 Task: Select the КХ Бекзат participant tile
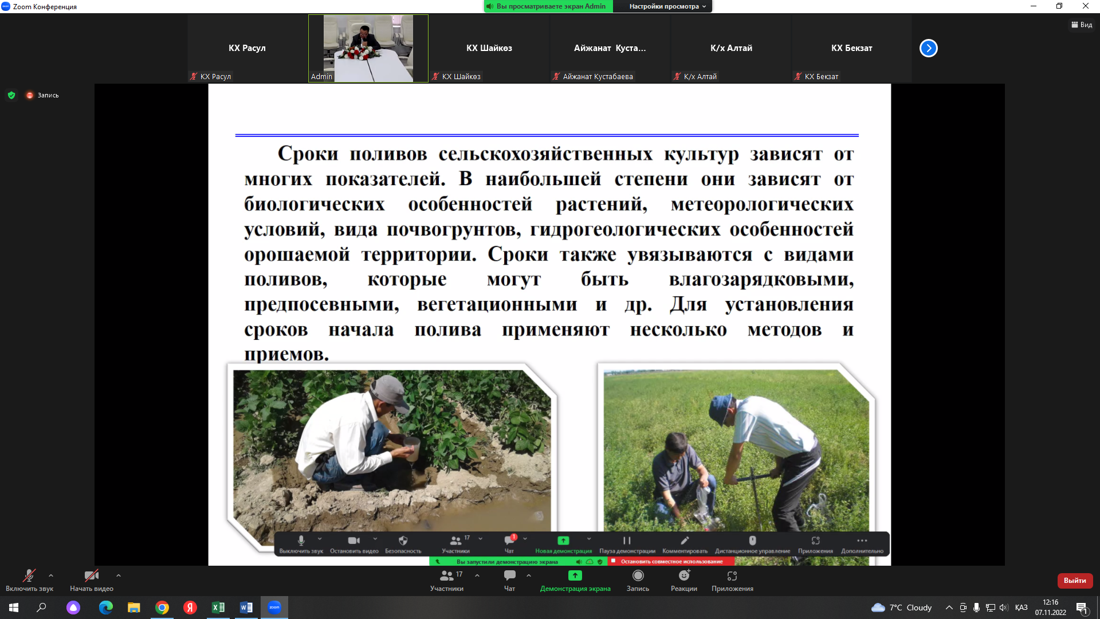pos(852,48)
